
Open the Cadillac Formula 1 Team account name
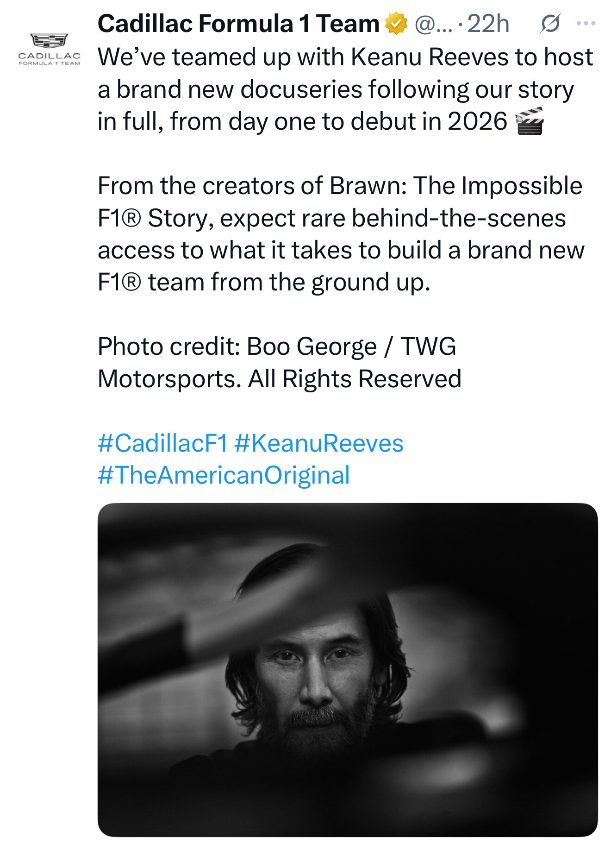[x=238, y=24]
